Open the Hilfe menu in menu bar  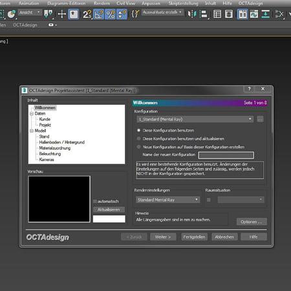(x=227, y=3)
